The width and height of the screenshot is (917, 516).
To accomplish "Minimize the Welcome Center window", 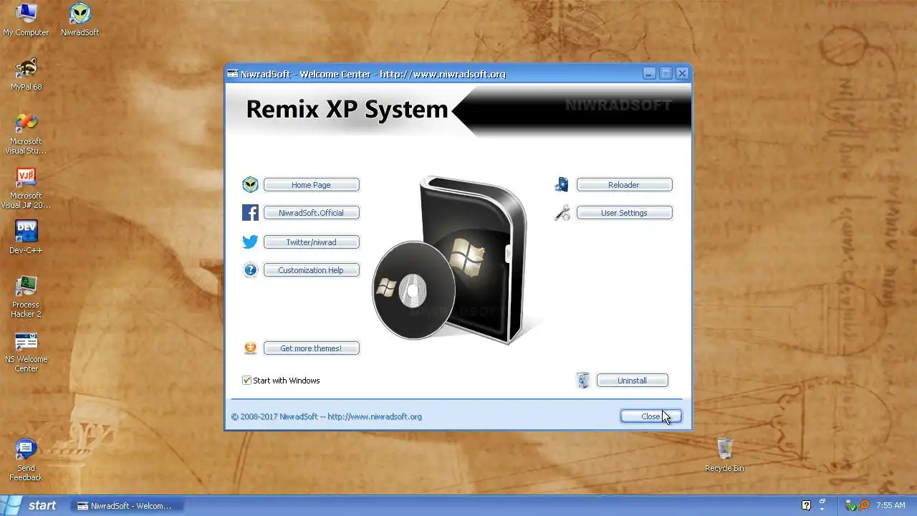I will pos(648,74).
